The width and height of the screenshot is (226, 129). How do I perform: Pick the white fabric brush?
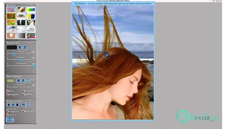point(21,29)
